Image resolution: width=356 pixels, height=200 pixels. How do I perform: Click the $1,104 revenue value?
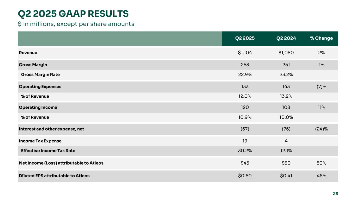245,53
